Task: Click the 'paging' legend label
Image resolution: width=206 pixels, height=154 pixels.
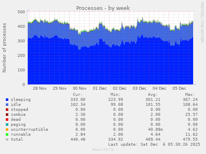Action: [x=18, y=125]
